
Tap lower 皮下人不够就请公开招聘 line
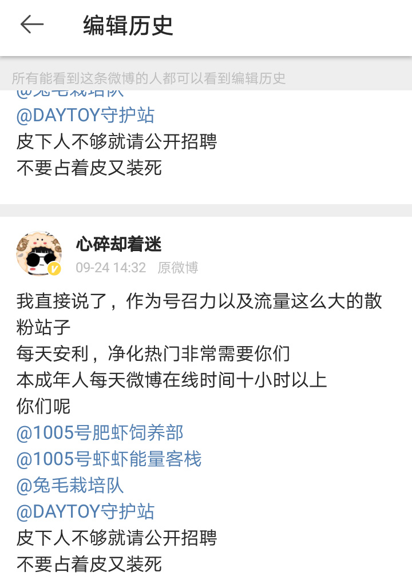click(x=117, y=538)
